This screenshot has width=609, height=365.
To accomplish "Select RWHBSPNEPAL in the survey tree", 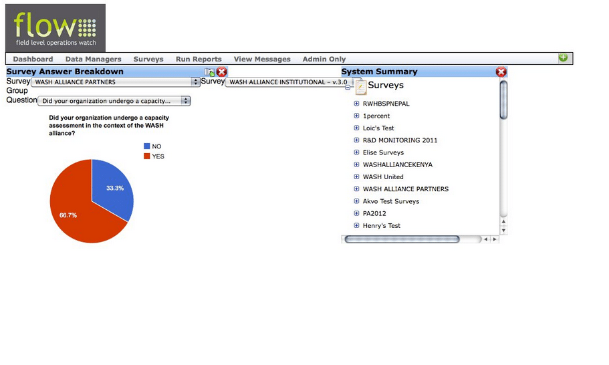I will point(386,104).
